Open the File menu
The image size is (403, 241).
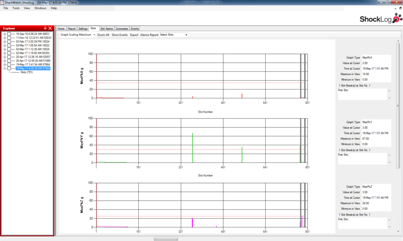6,8
